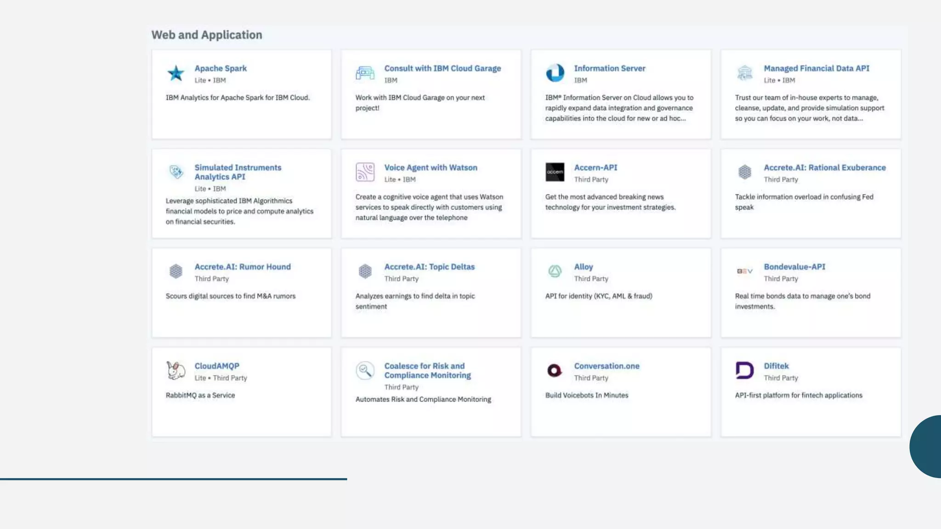Click the Bondevalue-API BEV logo
941x529 pixels.
tap(745, 271)
